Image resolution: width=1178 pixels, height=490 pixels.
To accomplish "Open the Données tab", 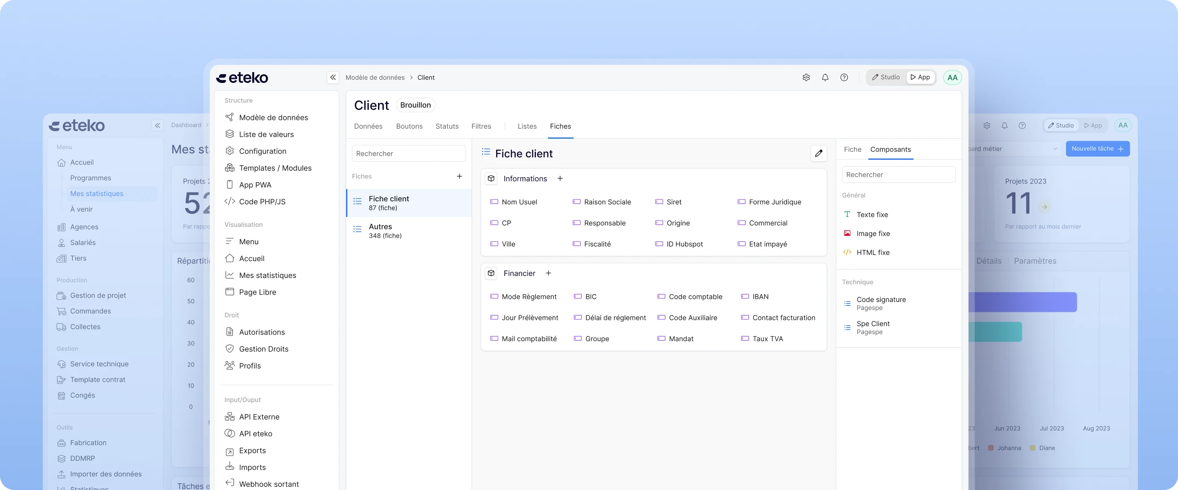I will (368, 127).
